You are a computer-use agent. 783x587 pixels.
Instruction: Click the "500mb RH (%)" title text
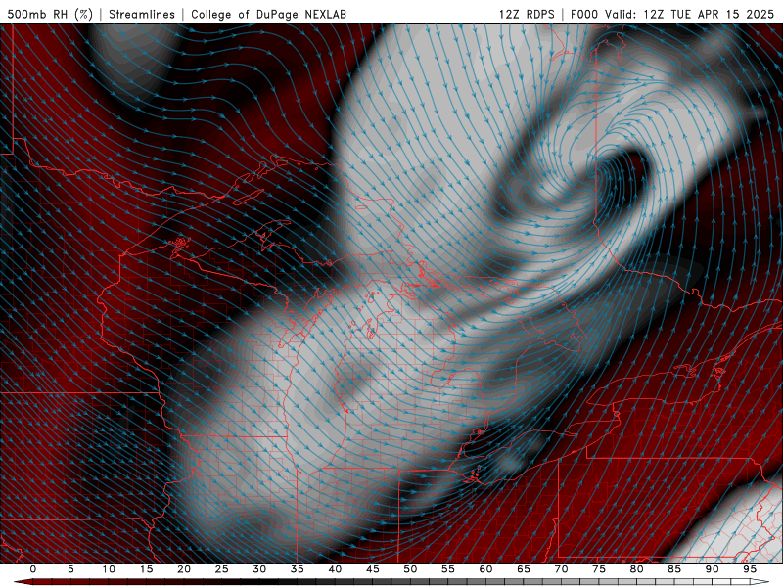[51, 14]
